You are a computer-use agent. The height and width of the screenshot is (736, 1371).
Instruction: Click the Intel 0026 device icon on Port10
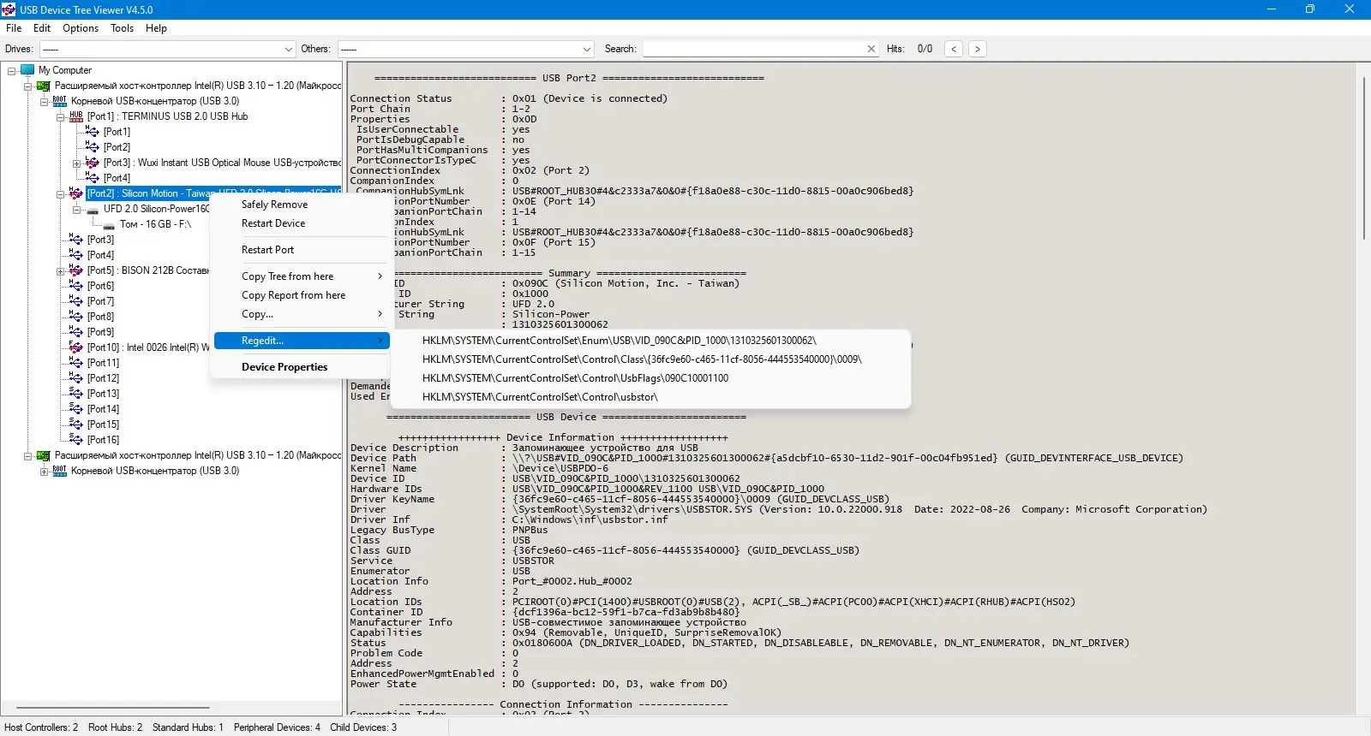pos(76,347)
